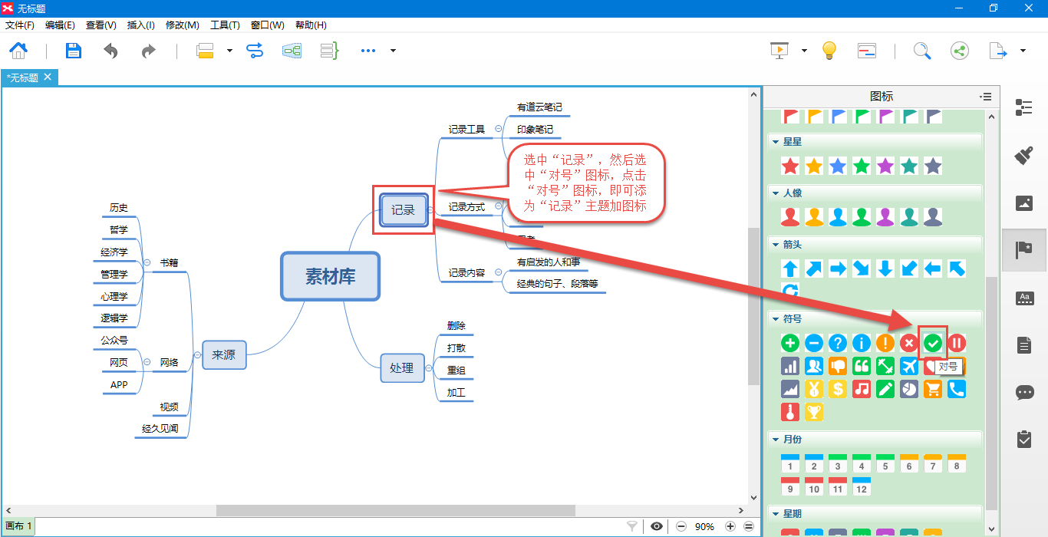
Task: Open the lightbulb brainstorming mode
Action: pos(829,51)
